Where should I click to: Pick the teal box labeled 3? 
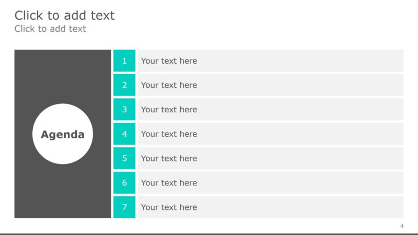click(x=124, y=110)
